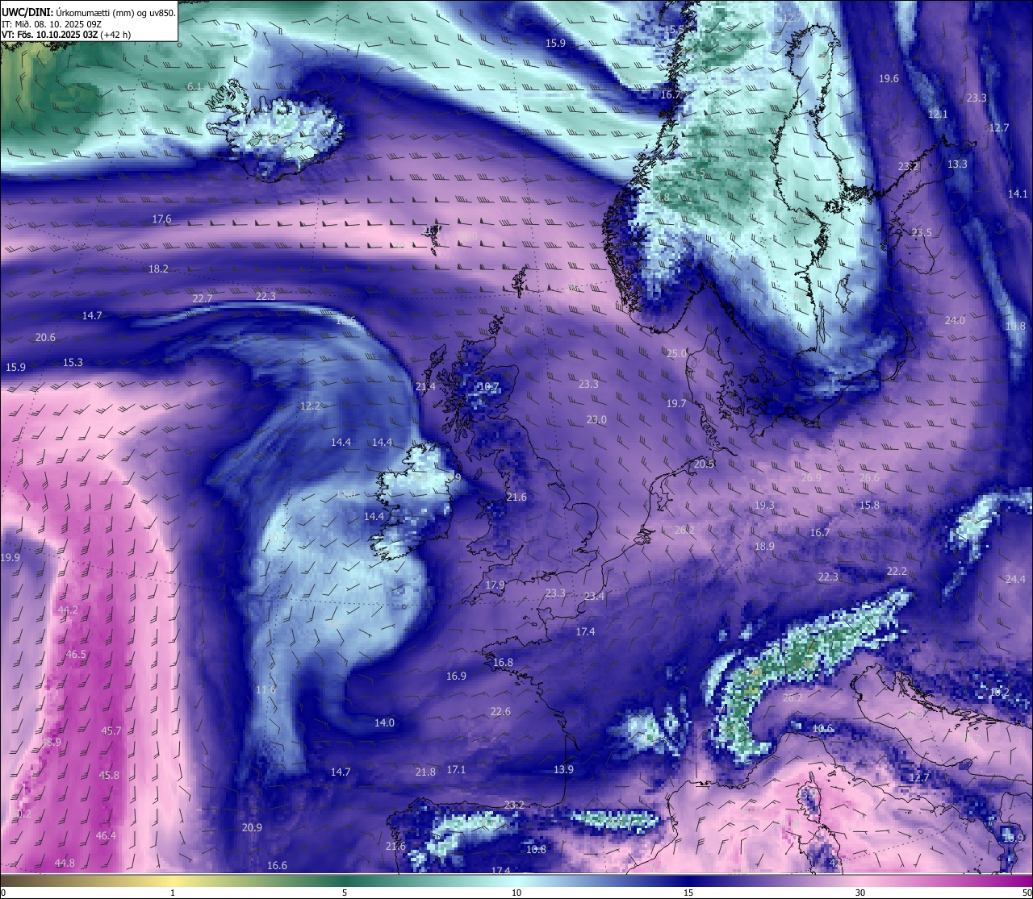Pick the 26.9 value label

tap(811, 477)
